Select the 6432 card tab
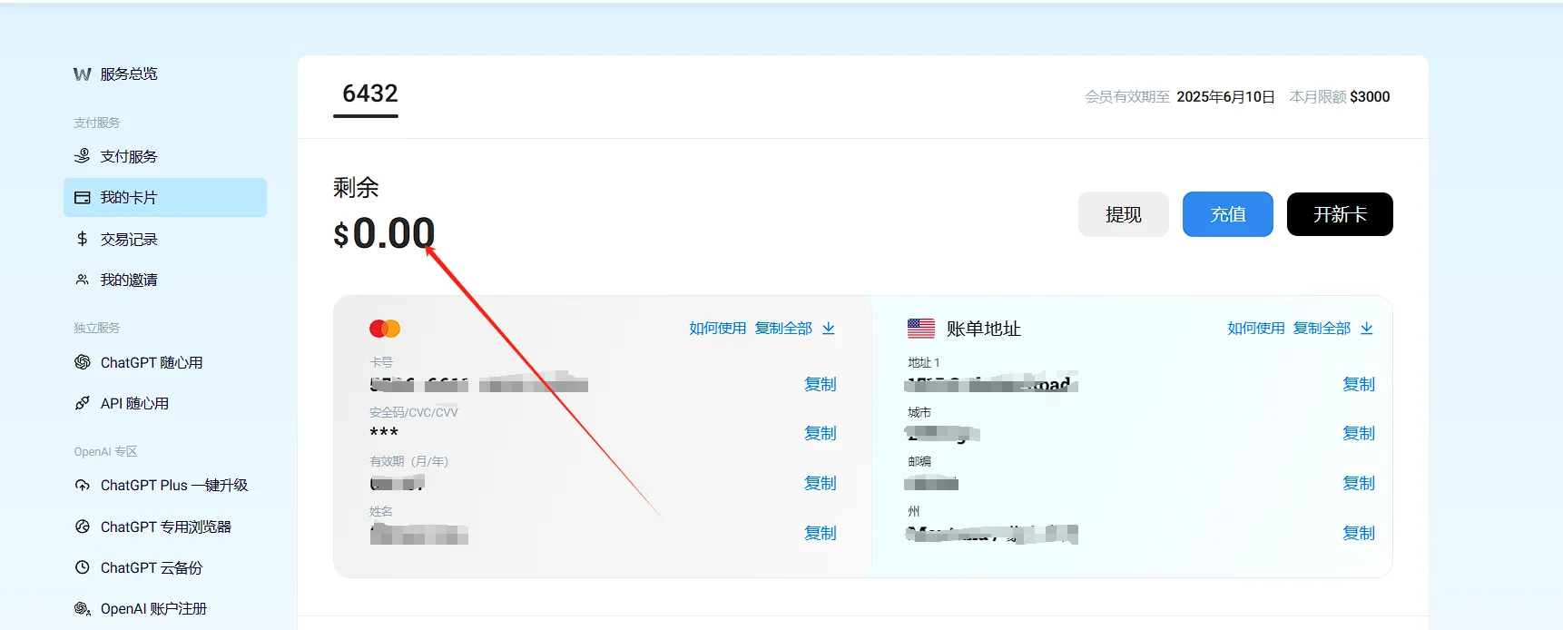Viewport: 1563px width, 630px height. pos(369,94)
